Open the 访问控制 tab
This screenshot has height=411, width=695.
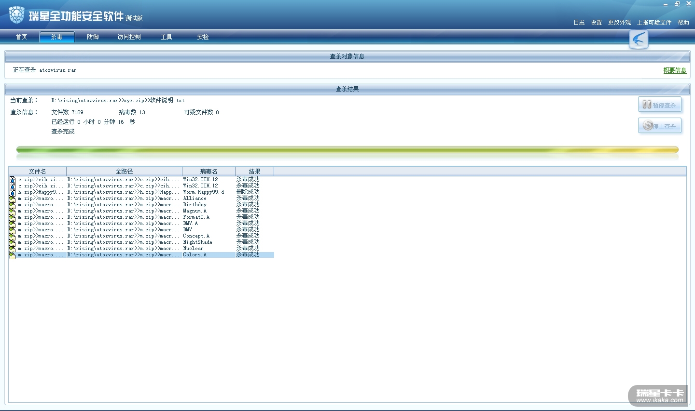coord(129,37)
